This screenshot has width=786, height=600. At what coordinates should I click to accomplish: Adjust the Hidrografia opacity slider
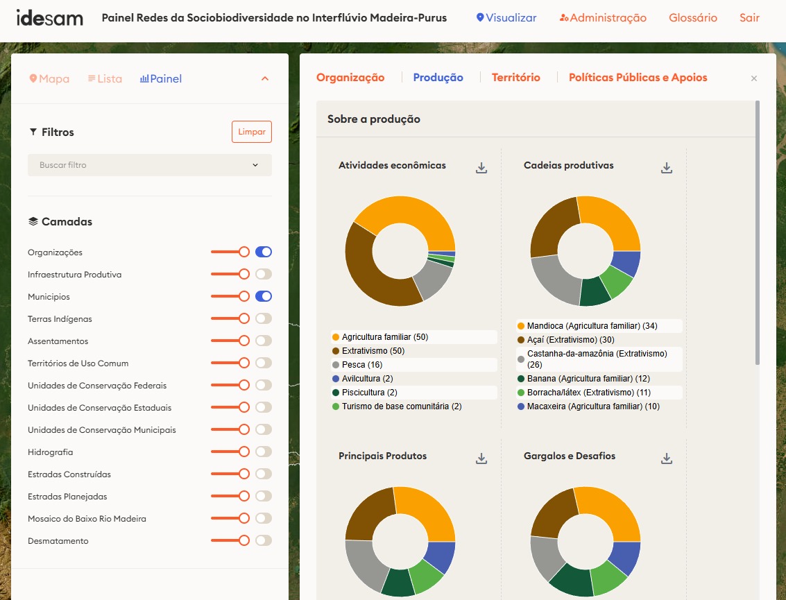(x=244, y=452)
